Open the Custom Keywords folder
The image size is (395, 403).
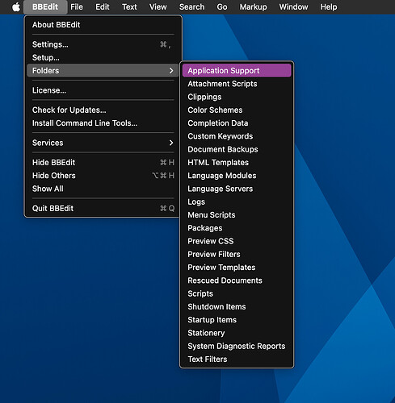[x=237, y=136]
